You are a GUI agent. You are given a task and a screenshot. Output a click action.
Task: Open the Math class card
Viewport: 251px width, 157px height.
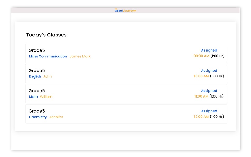pos(126,94)
